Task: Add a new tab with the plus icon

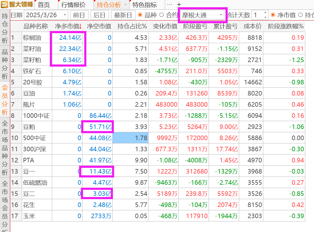Action: point(179,5)
